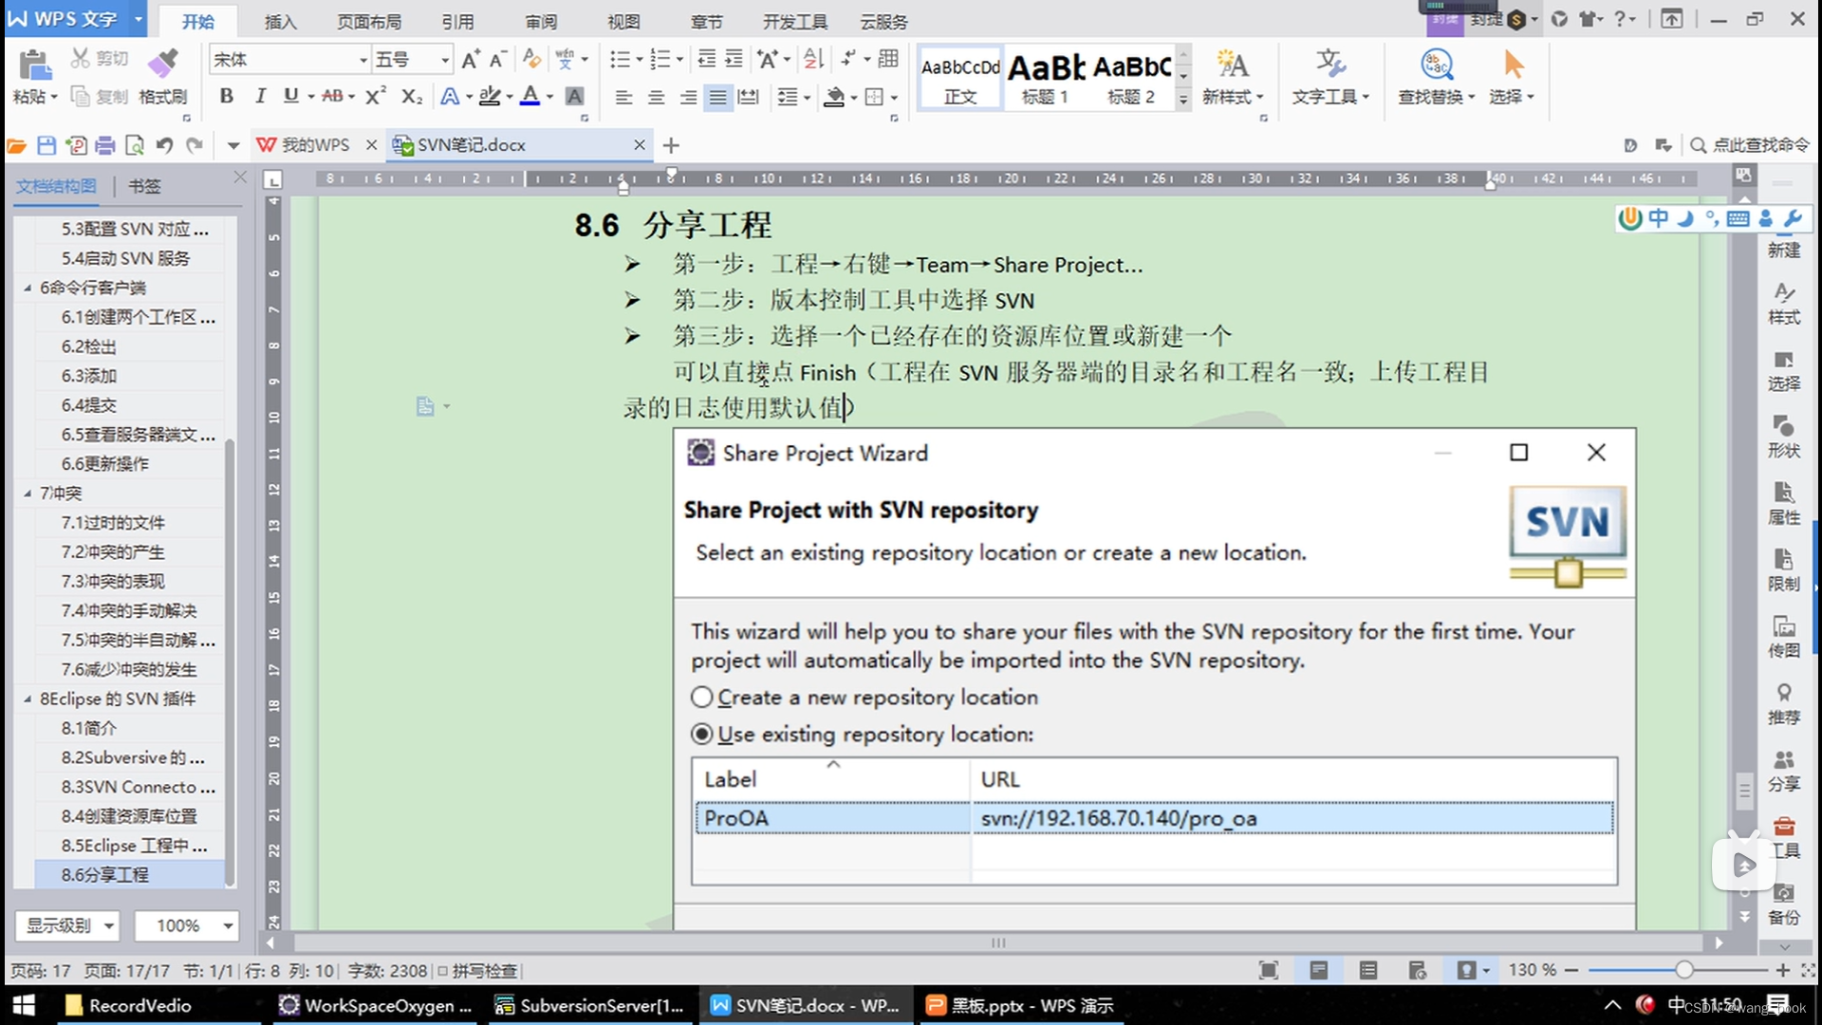The height and width of the screenshot is (1025, 1822).
Task: Click the zoom slider handle in status bar
Action: point(1684,970)
